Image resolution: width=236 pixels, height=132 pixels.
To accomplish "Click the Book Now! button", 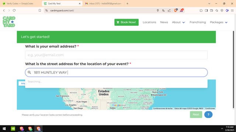I will click(126, 22).
